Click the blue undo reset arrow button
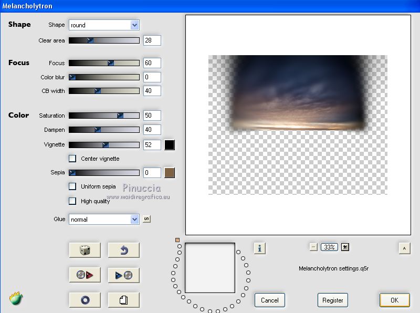 [124, 251]
